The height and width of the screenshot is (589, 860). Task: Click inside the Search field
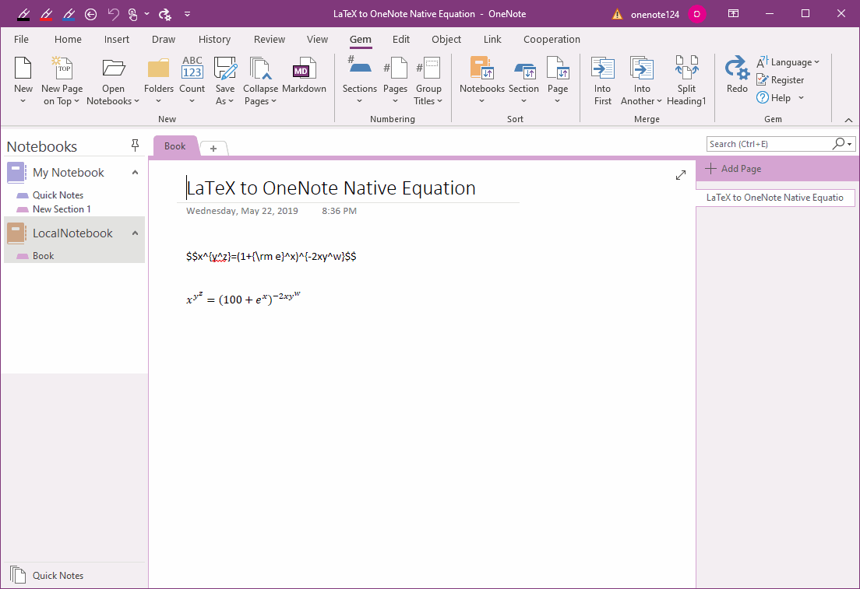tap(763, 143)
